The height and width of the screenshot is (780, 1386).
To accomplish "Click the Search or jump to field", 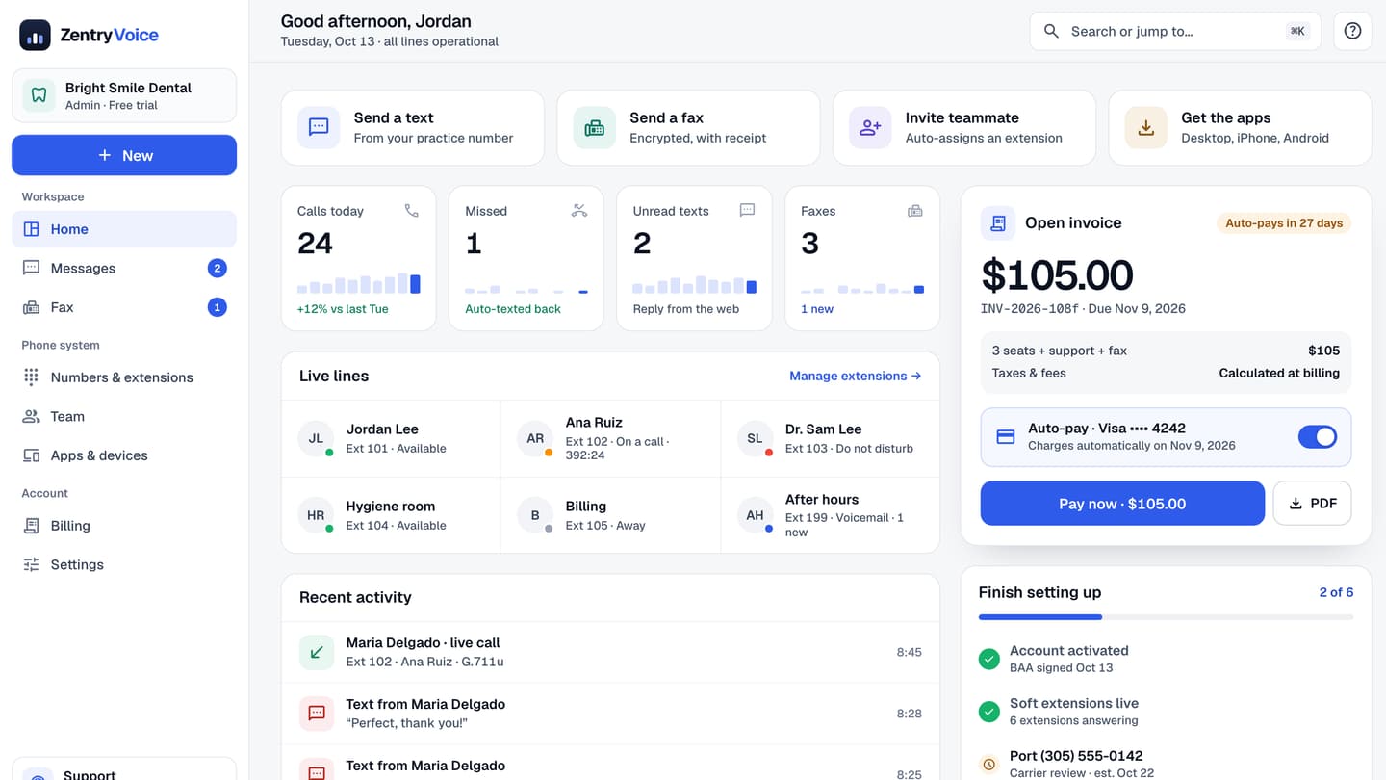I will (x=1175, y=31).
